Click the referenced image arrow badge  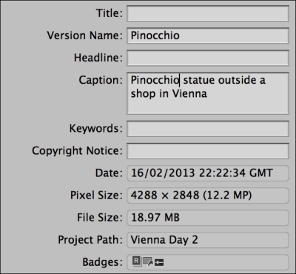148,261
